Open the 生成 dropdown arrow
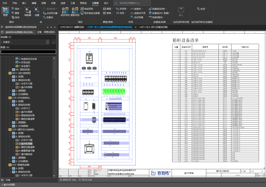The height and width of the screenshot is (187, 266). [206, 9]
